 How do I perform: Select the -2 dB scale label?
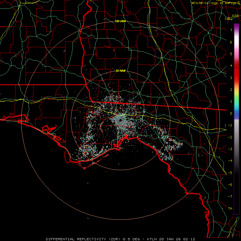pyautogui.click(x=230, y=137)
